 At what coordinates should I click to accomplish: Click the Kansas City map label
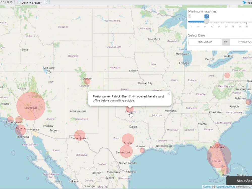[145, 83]
